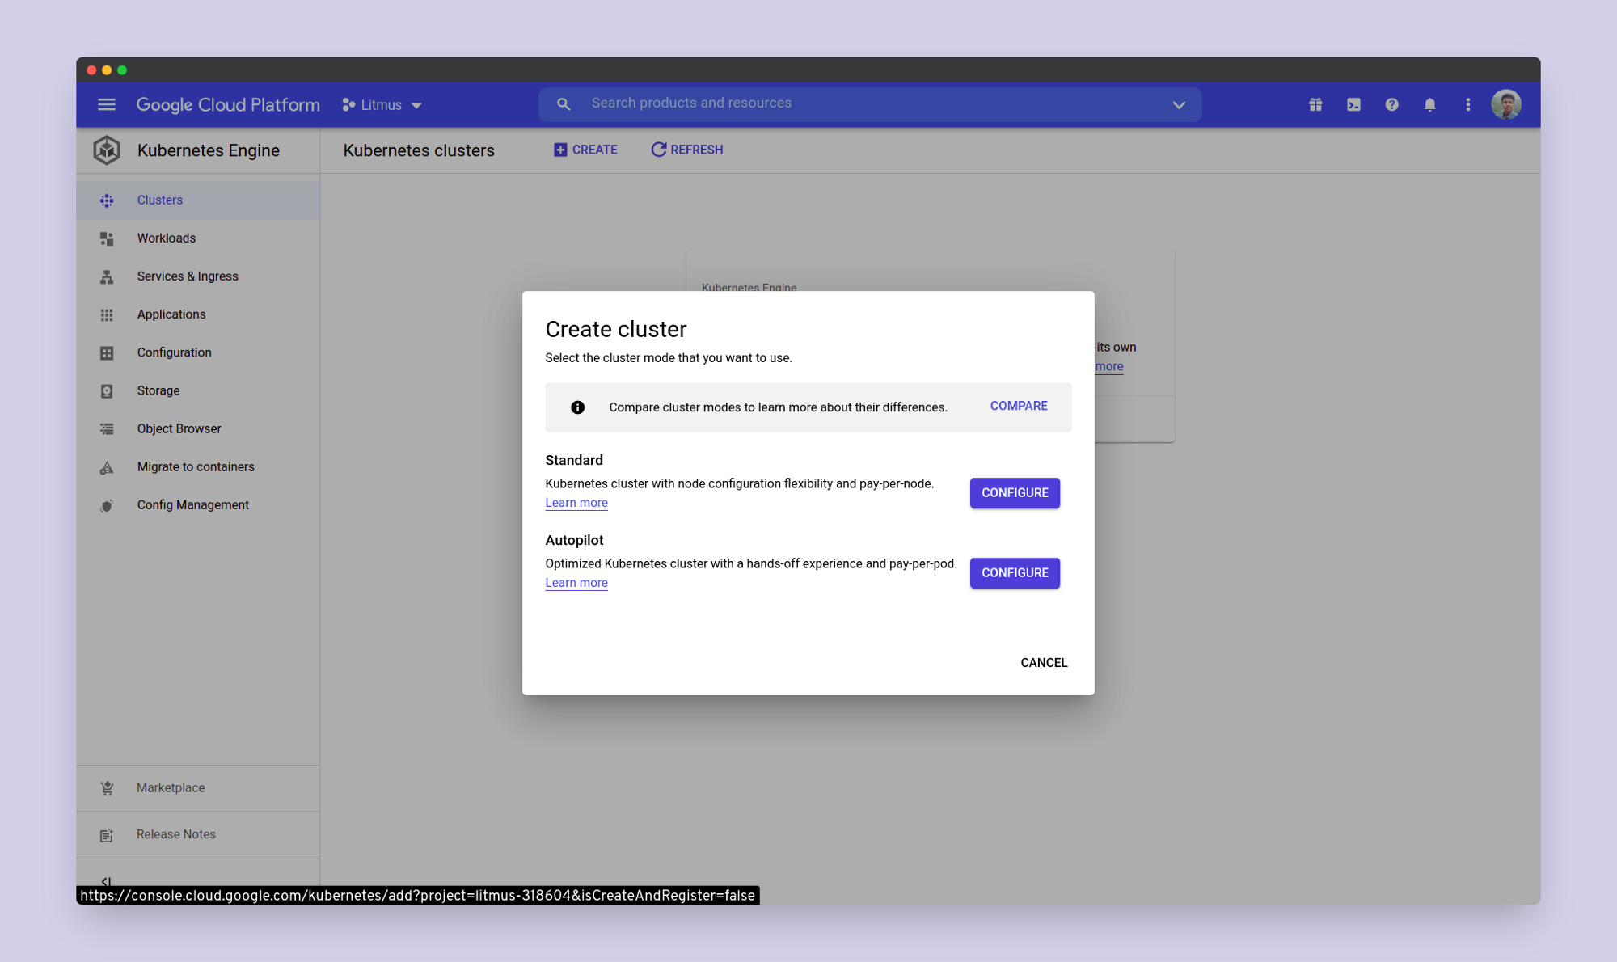Click the Kubernetes Engine hexagon logo
Screen dimensions: 1617x962
(x=107, y=150)
